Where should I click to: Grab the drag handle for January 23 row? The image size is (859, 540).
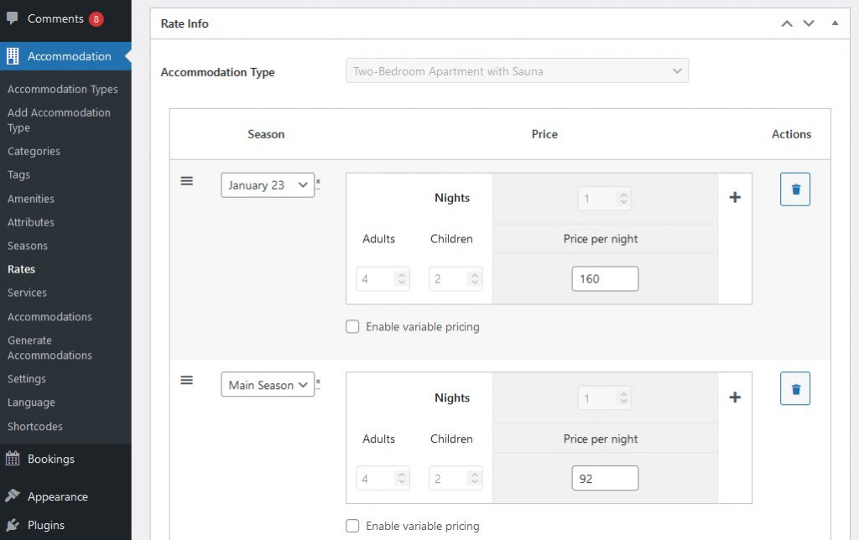187,181
